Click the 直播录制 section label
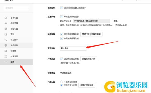Screen dimensions: 151x93 pyautogui.click(x=51, y=17)
